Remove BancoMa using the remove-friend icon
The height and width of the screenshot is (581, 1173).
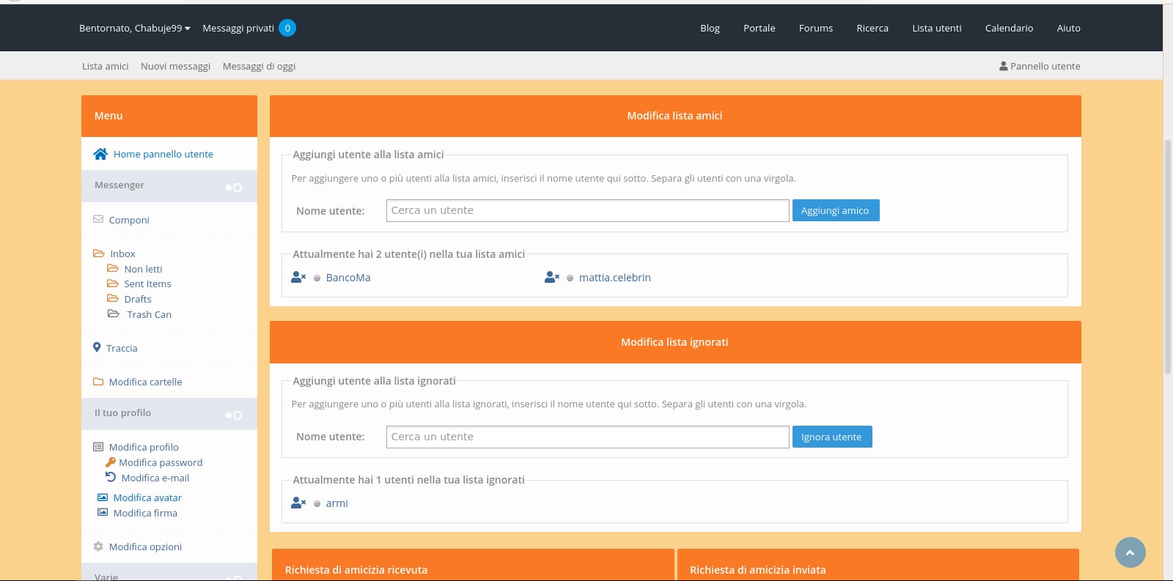[298, 277]
